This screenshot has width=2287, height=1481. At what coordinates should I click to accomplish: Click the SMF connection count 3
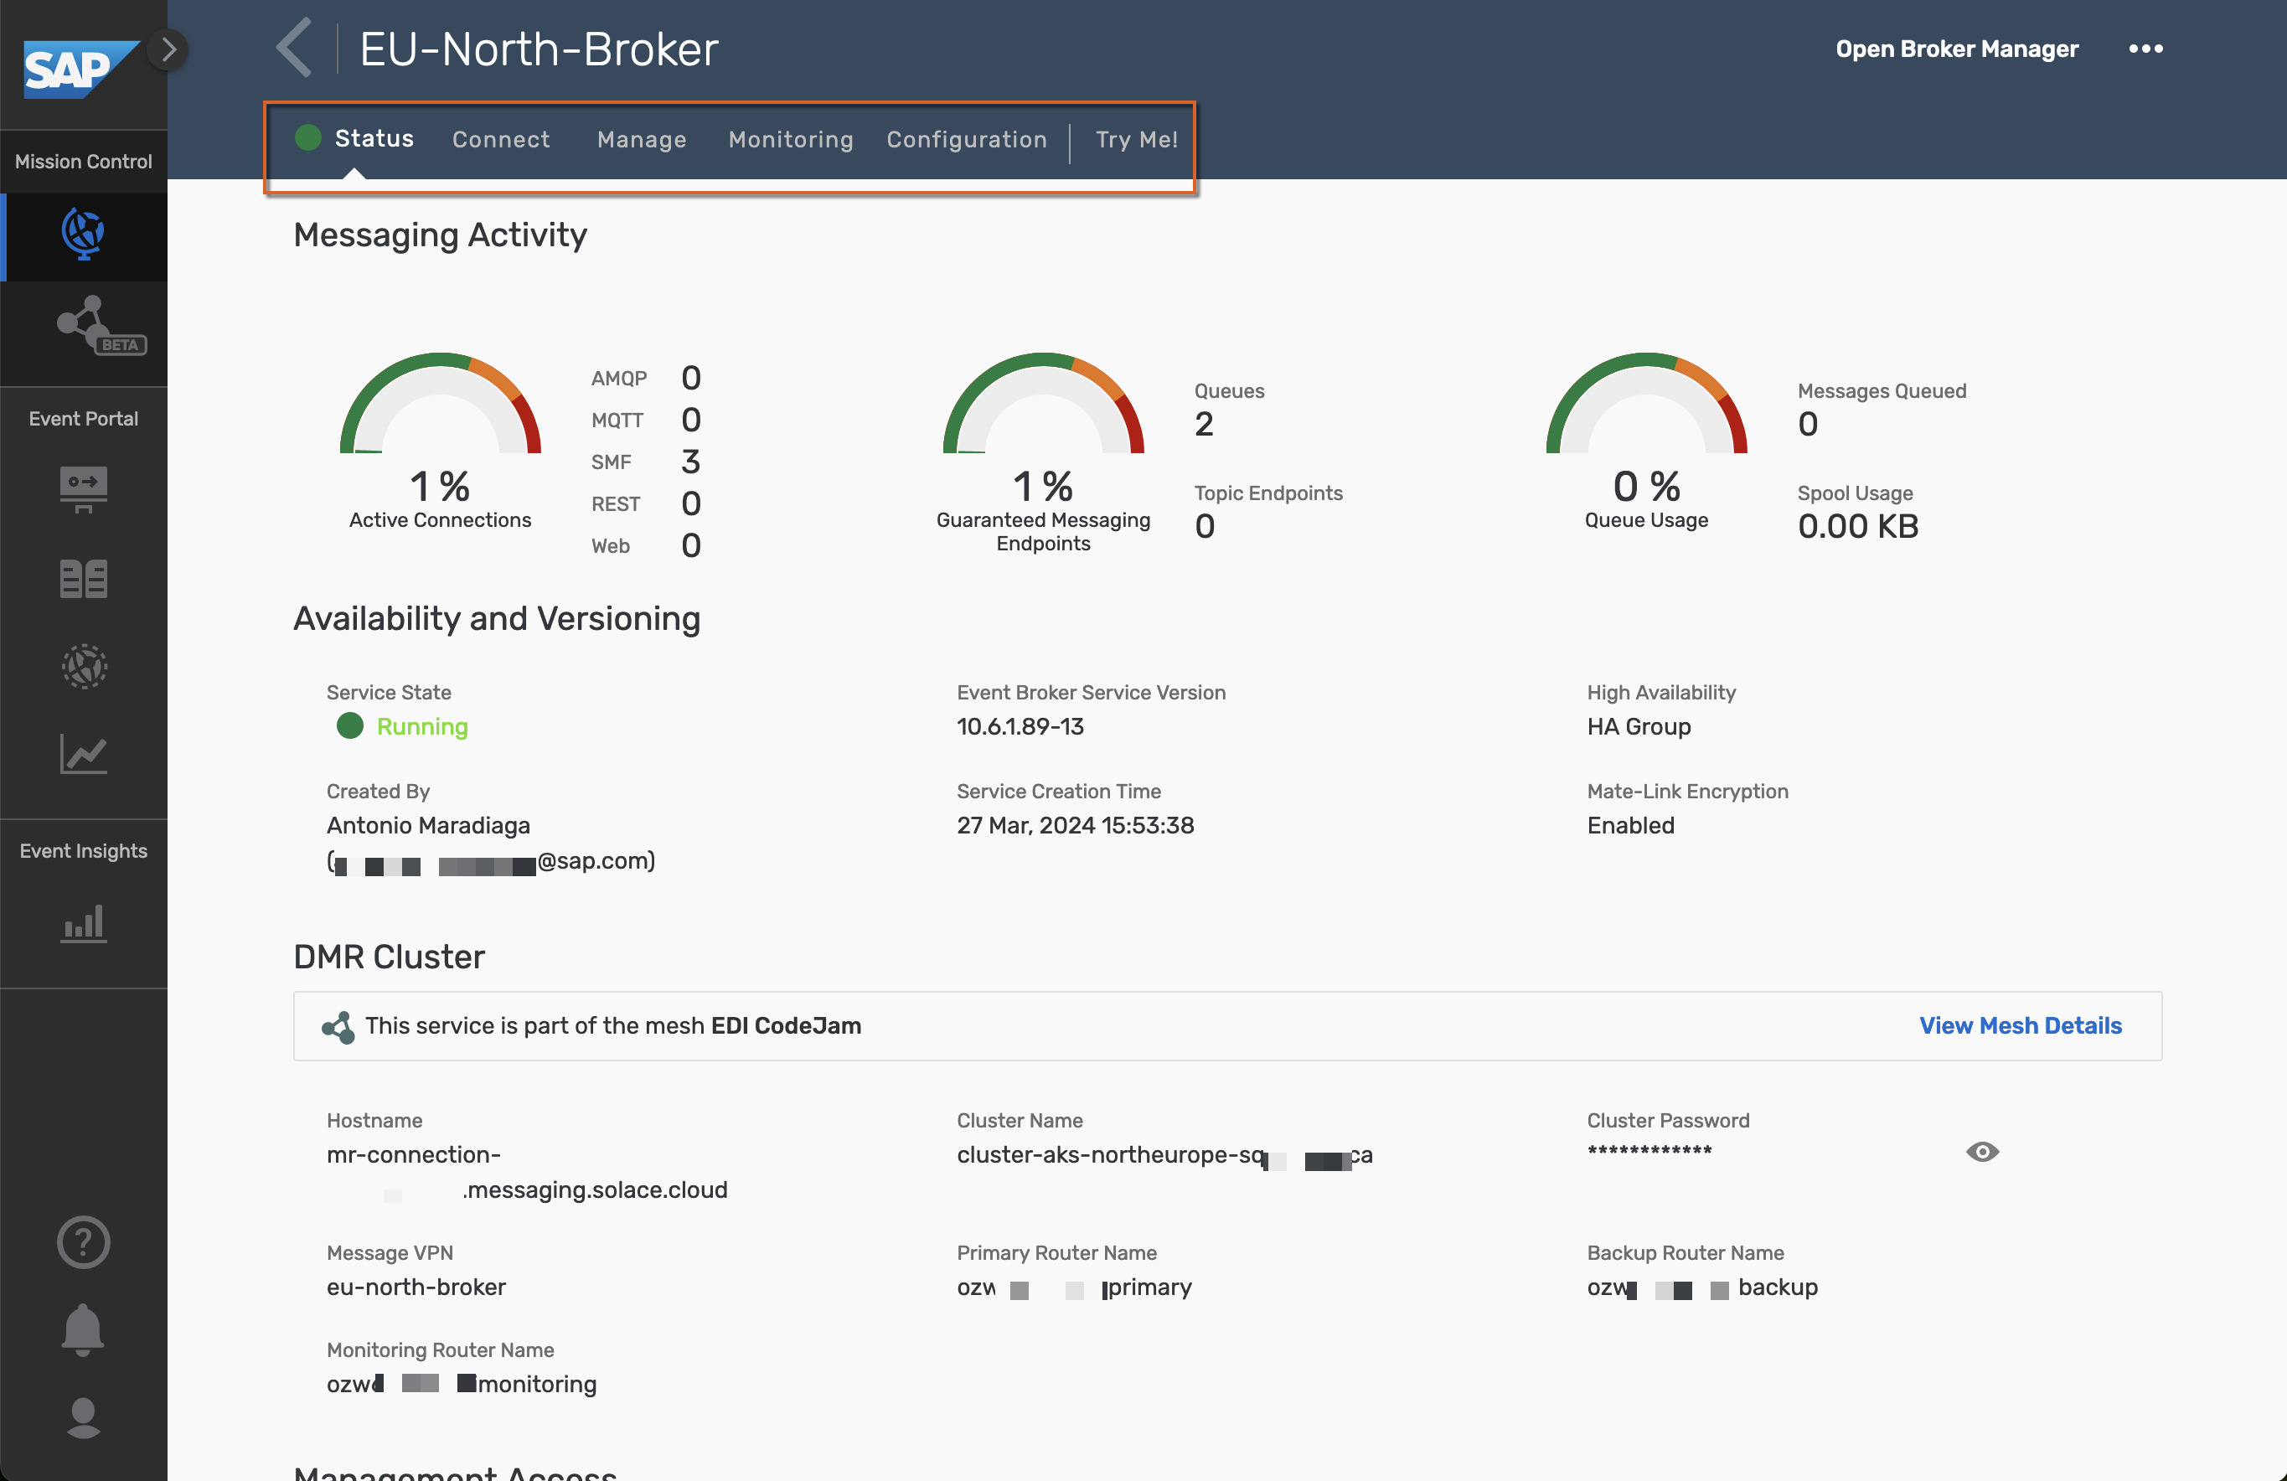point(691,462)
